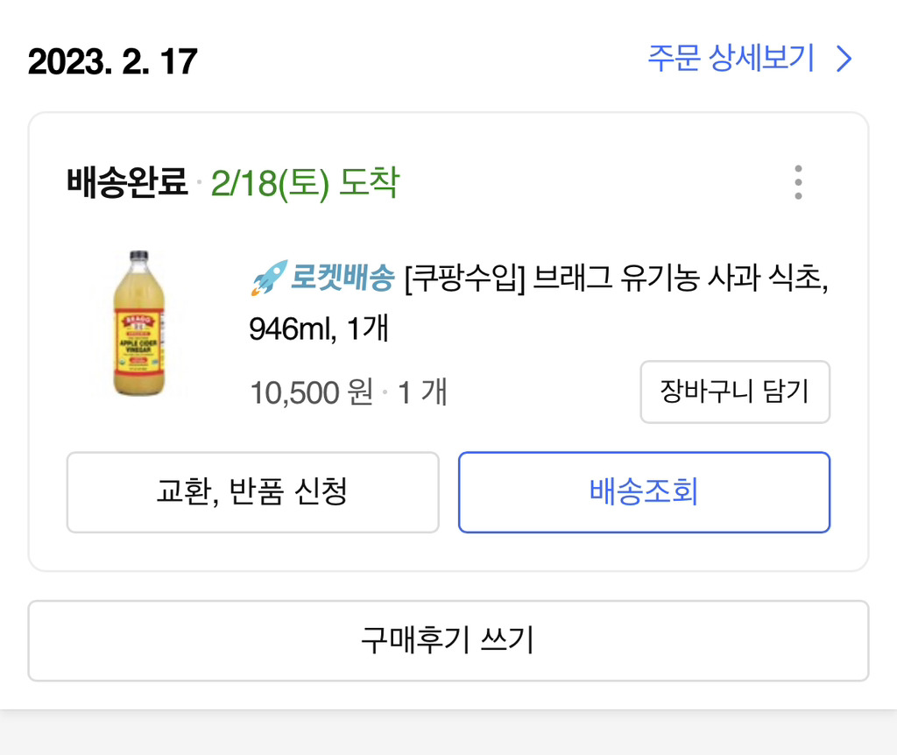Write a review via 구매후기 쓰기
Screen dimensions: 897x755
[x=448, y=640]
